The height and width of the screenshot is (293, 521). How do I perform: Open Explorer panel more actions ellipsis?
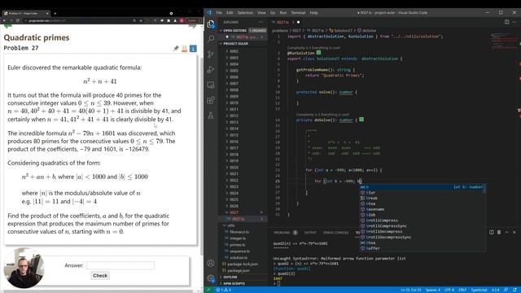tap(260, 22)
